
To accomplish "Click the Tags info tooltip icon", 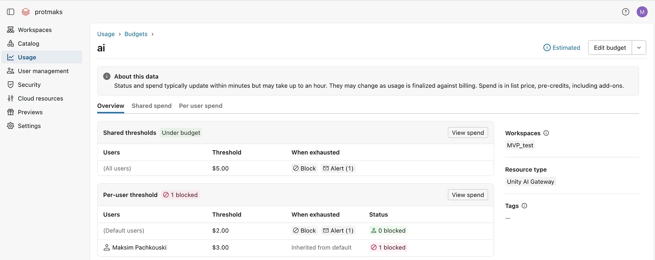I will coord(524,206).
